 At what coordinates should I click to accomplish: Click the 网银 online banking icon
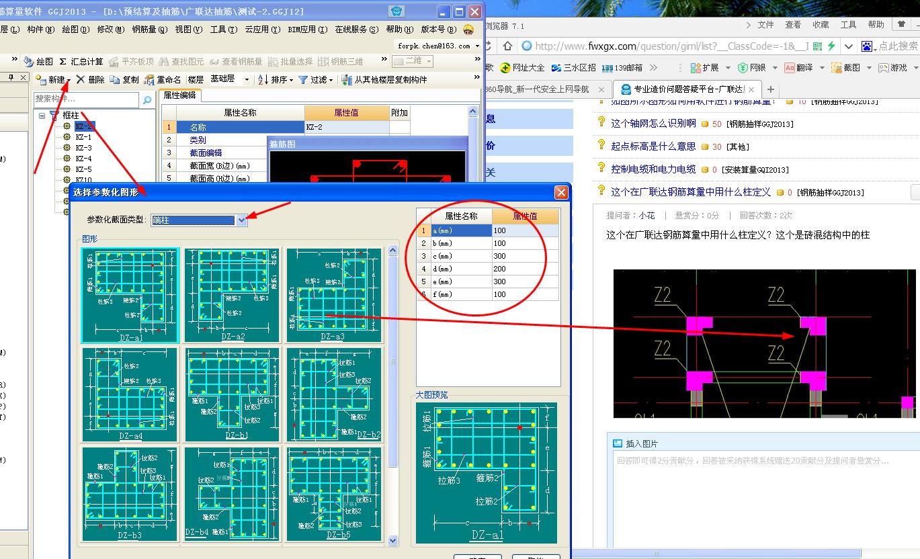(743, 67)
